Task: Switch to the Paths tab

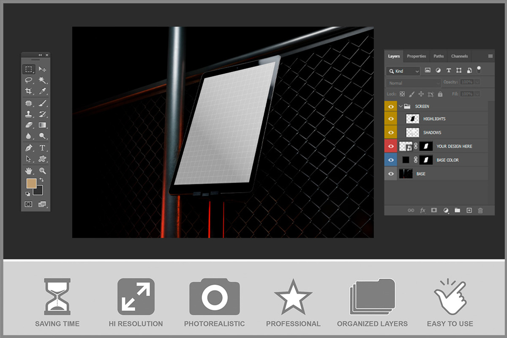Action: pos(439,56)
